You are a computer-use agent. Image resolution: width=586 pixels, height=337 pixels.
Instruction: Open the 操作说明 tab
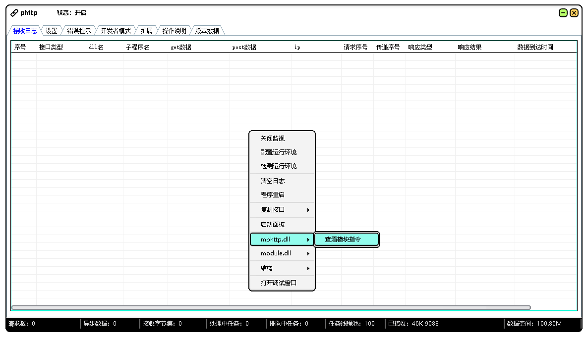click(x=174, y=30)
